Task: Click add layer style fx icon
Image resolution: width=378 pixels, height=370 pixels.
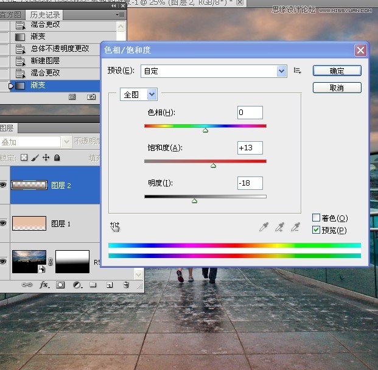Action: (44, 285)
